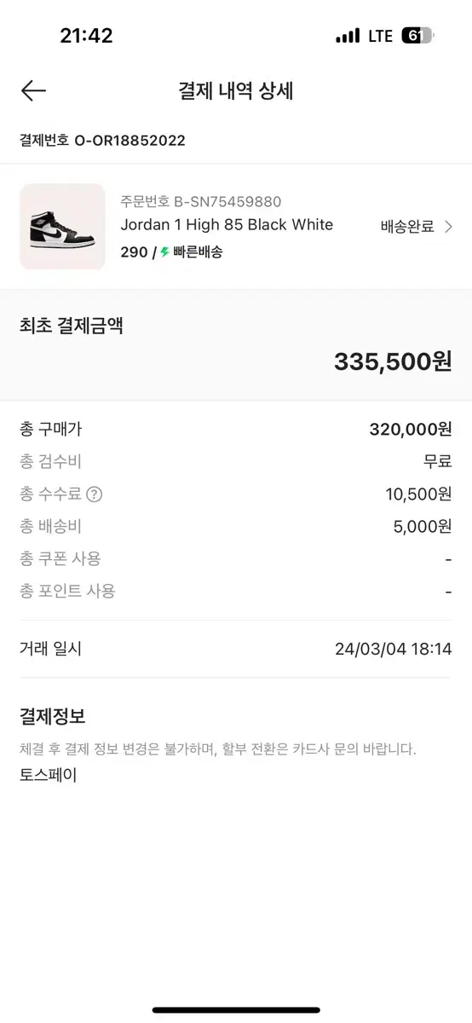The height and width of the screenshot is (1023, 472).
Task: Select the Jordan 1 High 85 Black White title
Action: point(227,225)
